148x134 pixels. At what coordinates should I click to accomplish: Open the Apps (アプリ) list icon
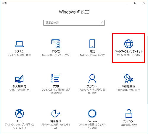[x=56, y=78]
